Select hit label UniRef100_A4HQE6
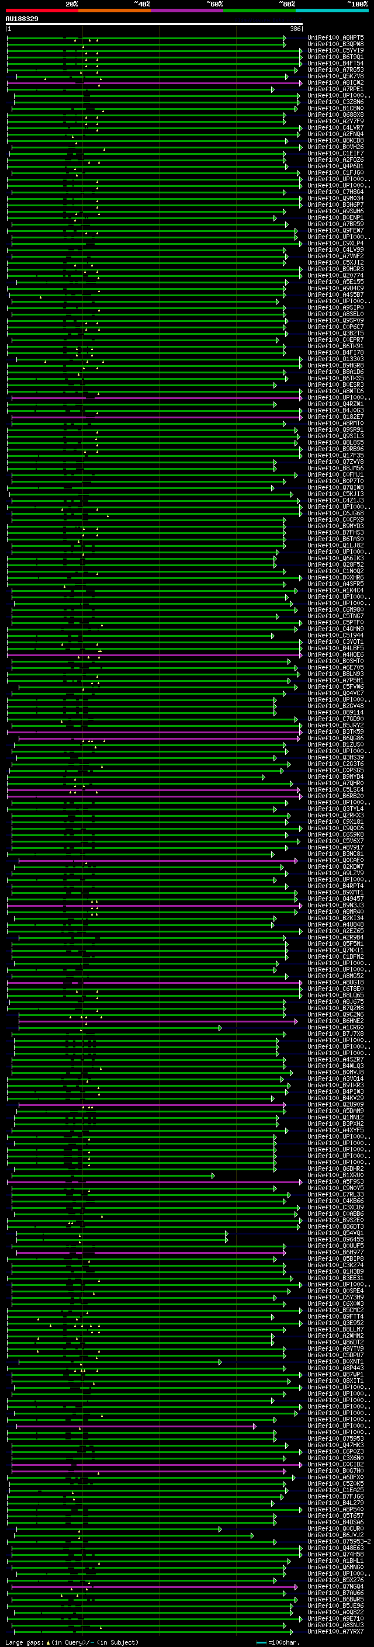The image size is (374, 1647). pos(335,655)
